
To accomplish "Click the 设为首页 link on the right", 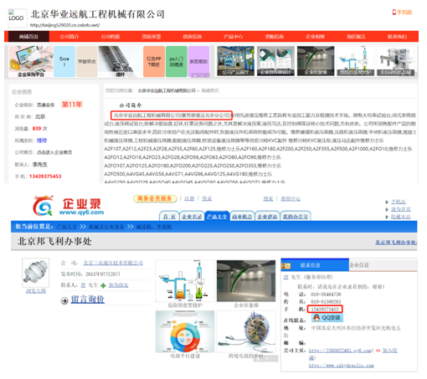I will pyautogui.click(x=400, y=209).
